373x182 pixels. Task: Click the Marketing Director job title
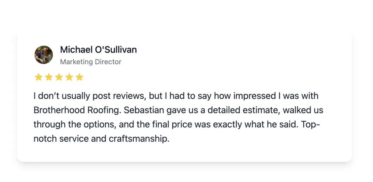(90, 62)
